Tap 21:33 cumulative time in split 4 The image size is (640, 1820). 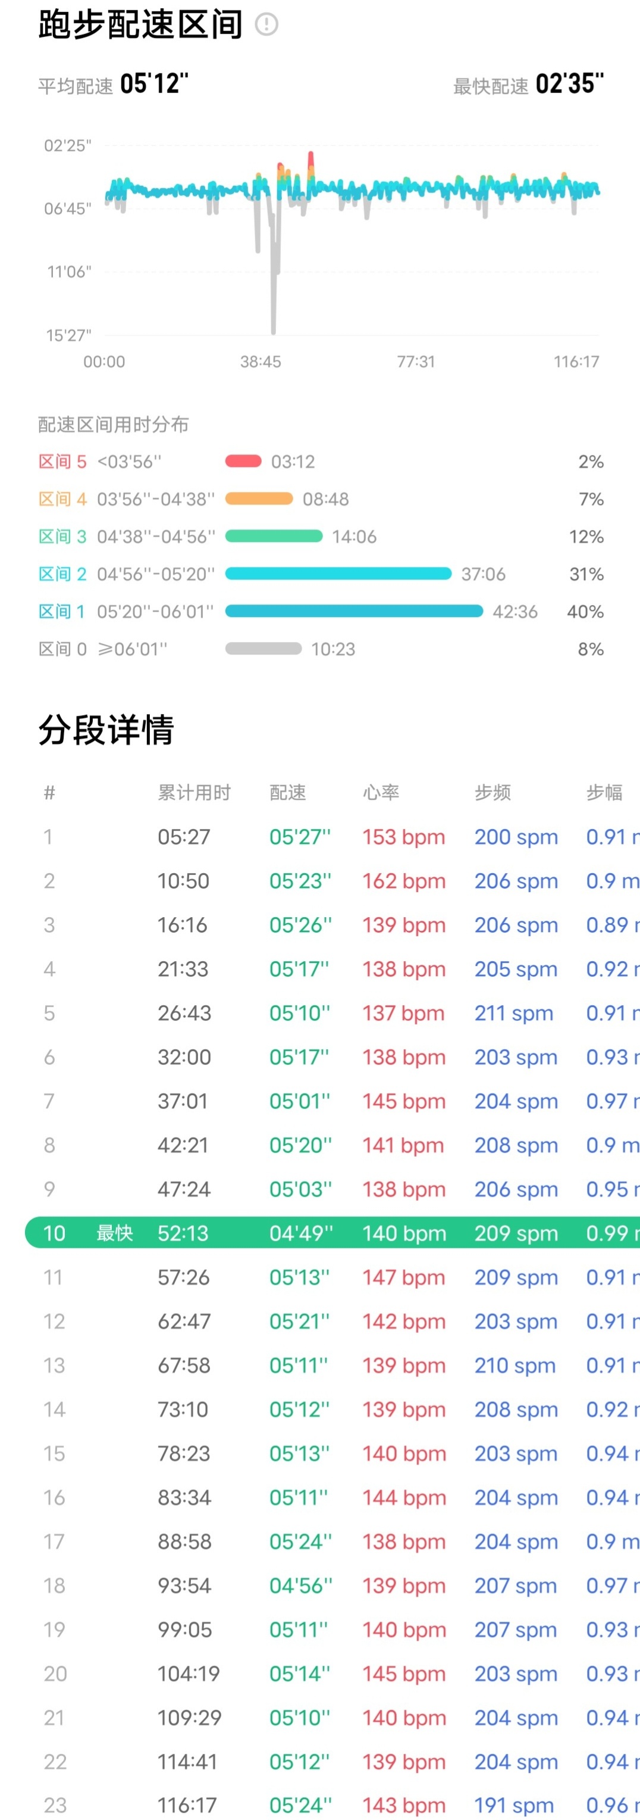(183, 968)
